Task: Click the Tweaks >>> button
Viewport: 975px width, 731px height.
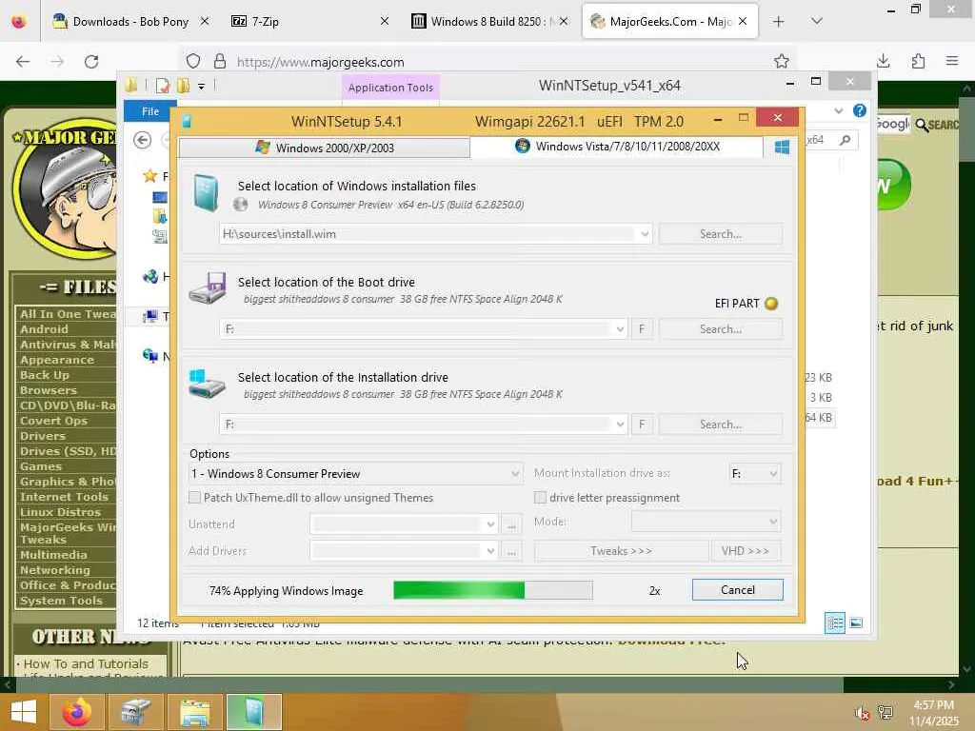Action: click(x=621, y=551)
